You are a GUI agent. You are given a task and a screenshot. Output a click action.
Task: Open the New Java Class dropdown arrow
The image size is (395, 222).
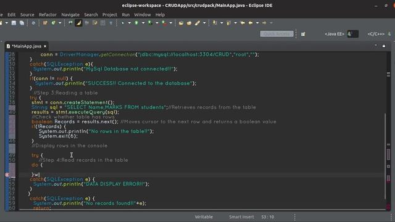pyautogui.click(x=60, y=23)
